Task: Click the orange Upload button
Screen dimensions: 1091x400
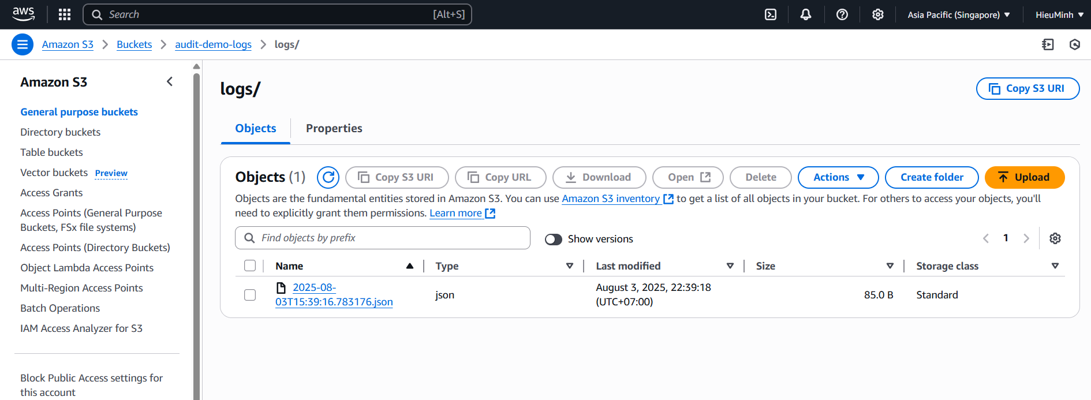Action: tap(1025, 177)
